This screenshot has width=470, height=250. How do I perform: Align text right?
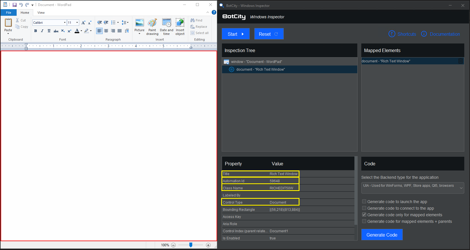pos(113,31)
